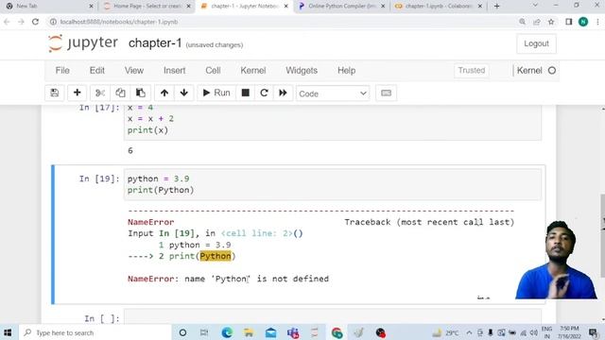Restart the kernel with the circular arrow
The width and height of the screenshot is (605, 340).
264,93
